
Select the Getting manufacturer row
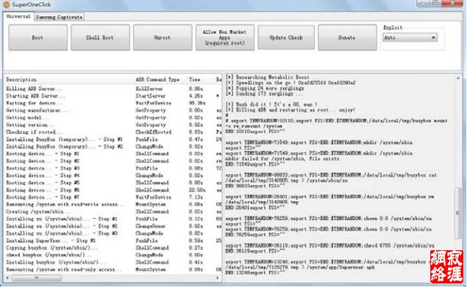tap(113, 110)
